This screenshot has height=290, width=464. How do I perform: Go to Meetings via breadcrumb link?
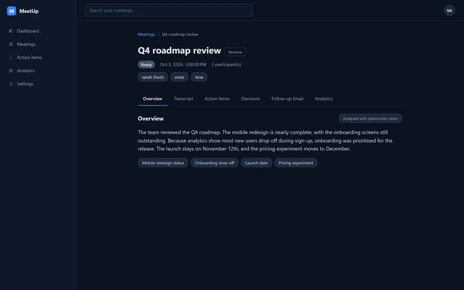point(146,34)
